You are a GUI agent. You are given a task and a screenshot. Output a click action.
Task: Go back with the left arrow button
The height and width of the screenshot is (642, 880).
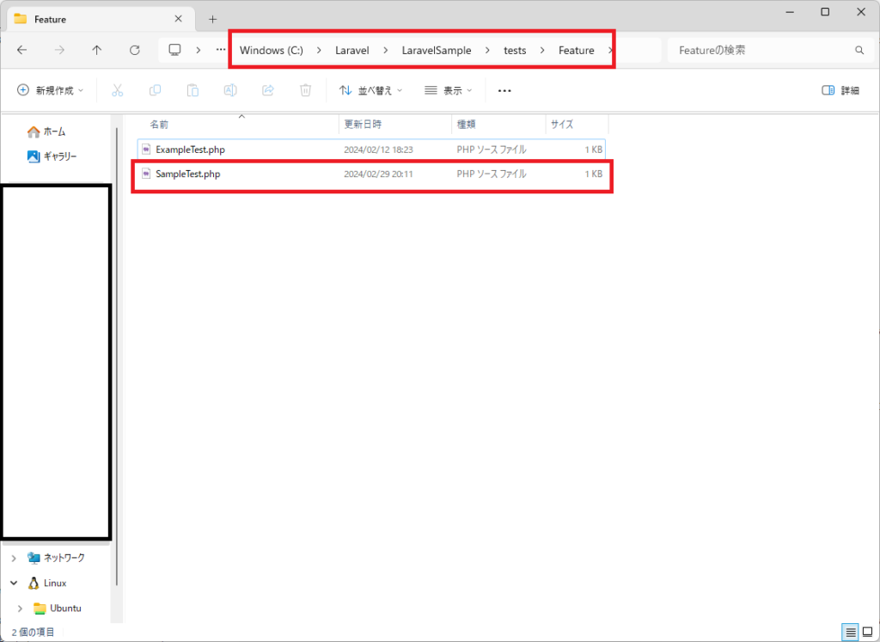(x=21, y=50)
